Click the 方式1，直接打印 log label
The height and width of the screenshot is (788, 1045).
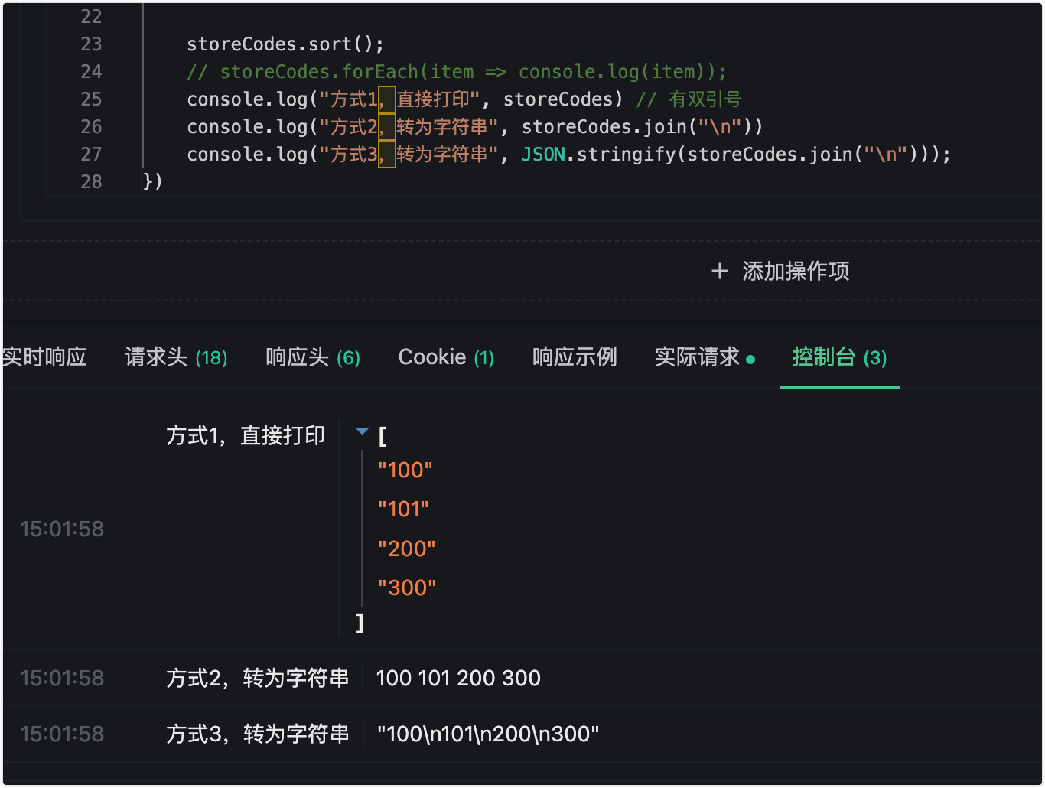click(x=246, y=435)
